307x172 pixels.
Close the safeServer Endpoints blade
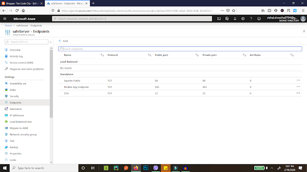(304, 31)
